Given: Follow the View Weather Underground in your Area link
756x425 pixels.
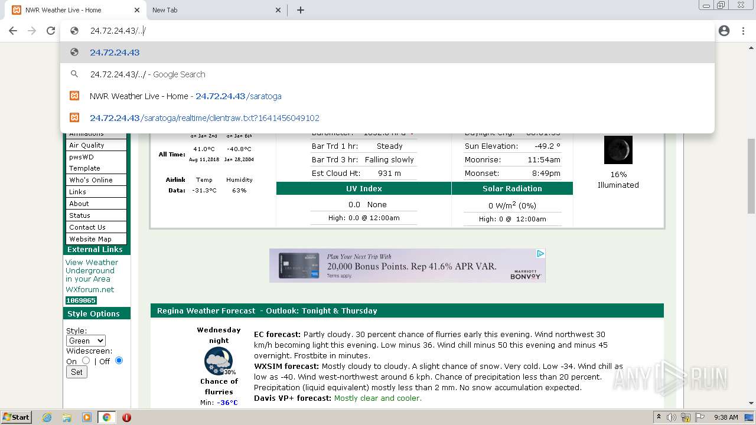Looking at the screenshot, I should pos(92,271).
